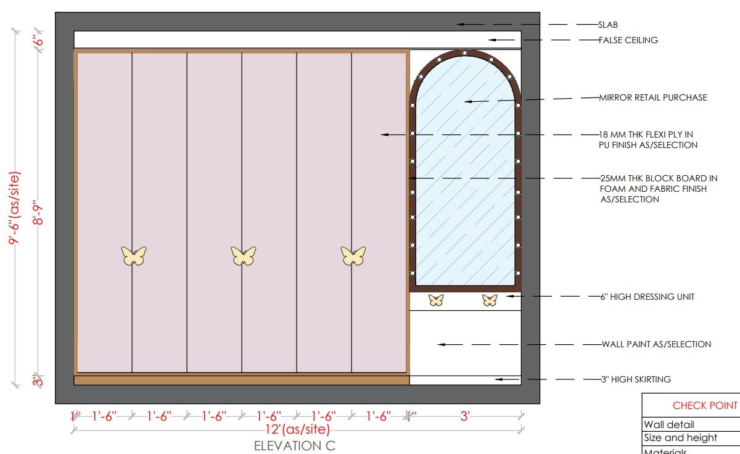The width and height of the screenshot is (740, 454).
Task: Click the 25MM THK BLOCK BOARD note
Action: coord(659,189)
